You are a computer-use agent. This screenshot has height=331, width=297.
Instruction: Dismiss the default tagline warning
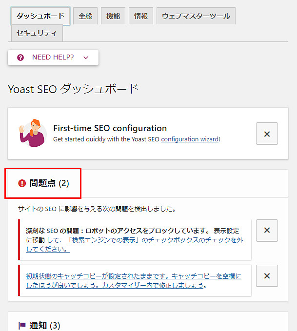pos(267,276)
